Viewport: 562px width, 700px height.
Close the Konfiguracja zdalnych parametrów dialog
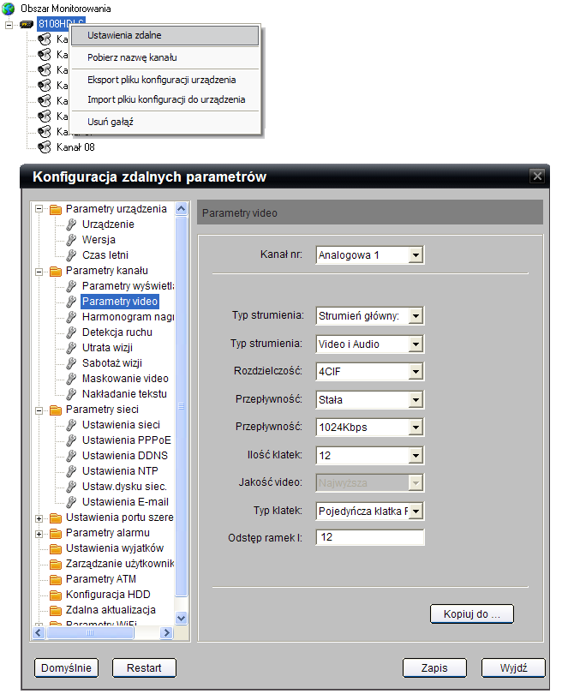(537, 176)
